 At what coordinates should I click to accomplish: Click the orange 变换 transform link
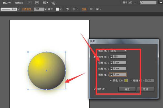click(84, 9)
